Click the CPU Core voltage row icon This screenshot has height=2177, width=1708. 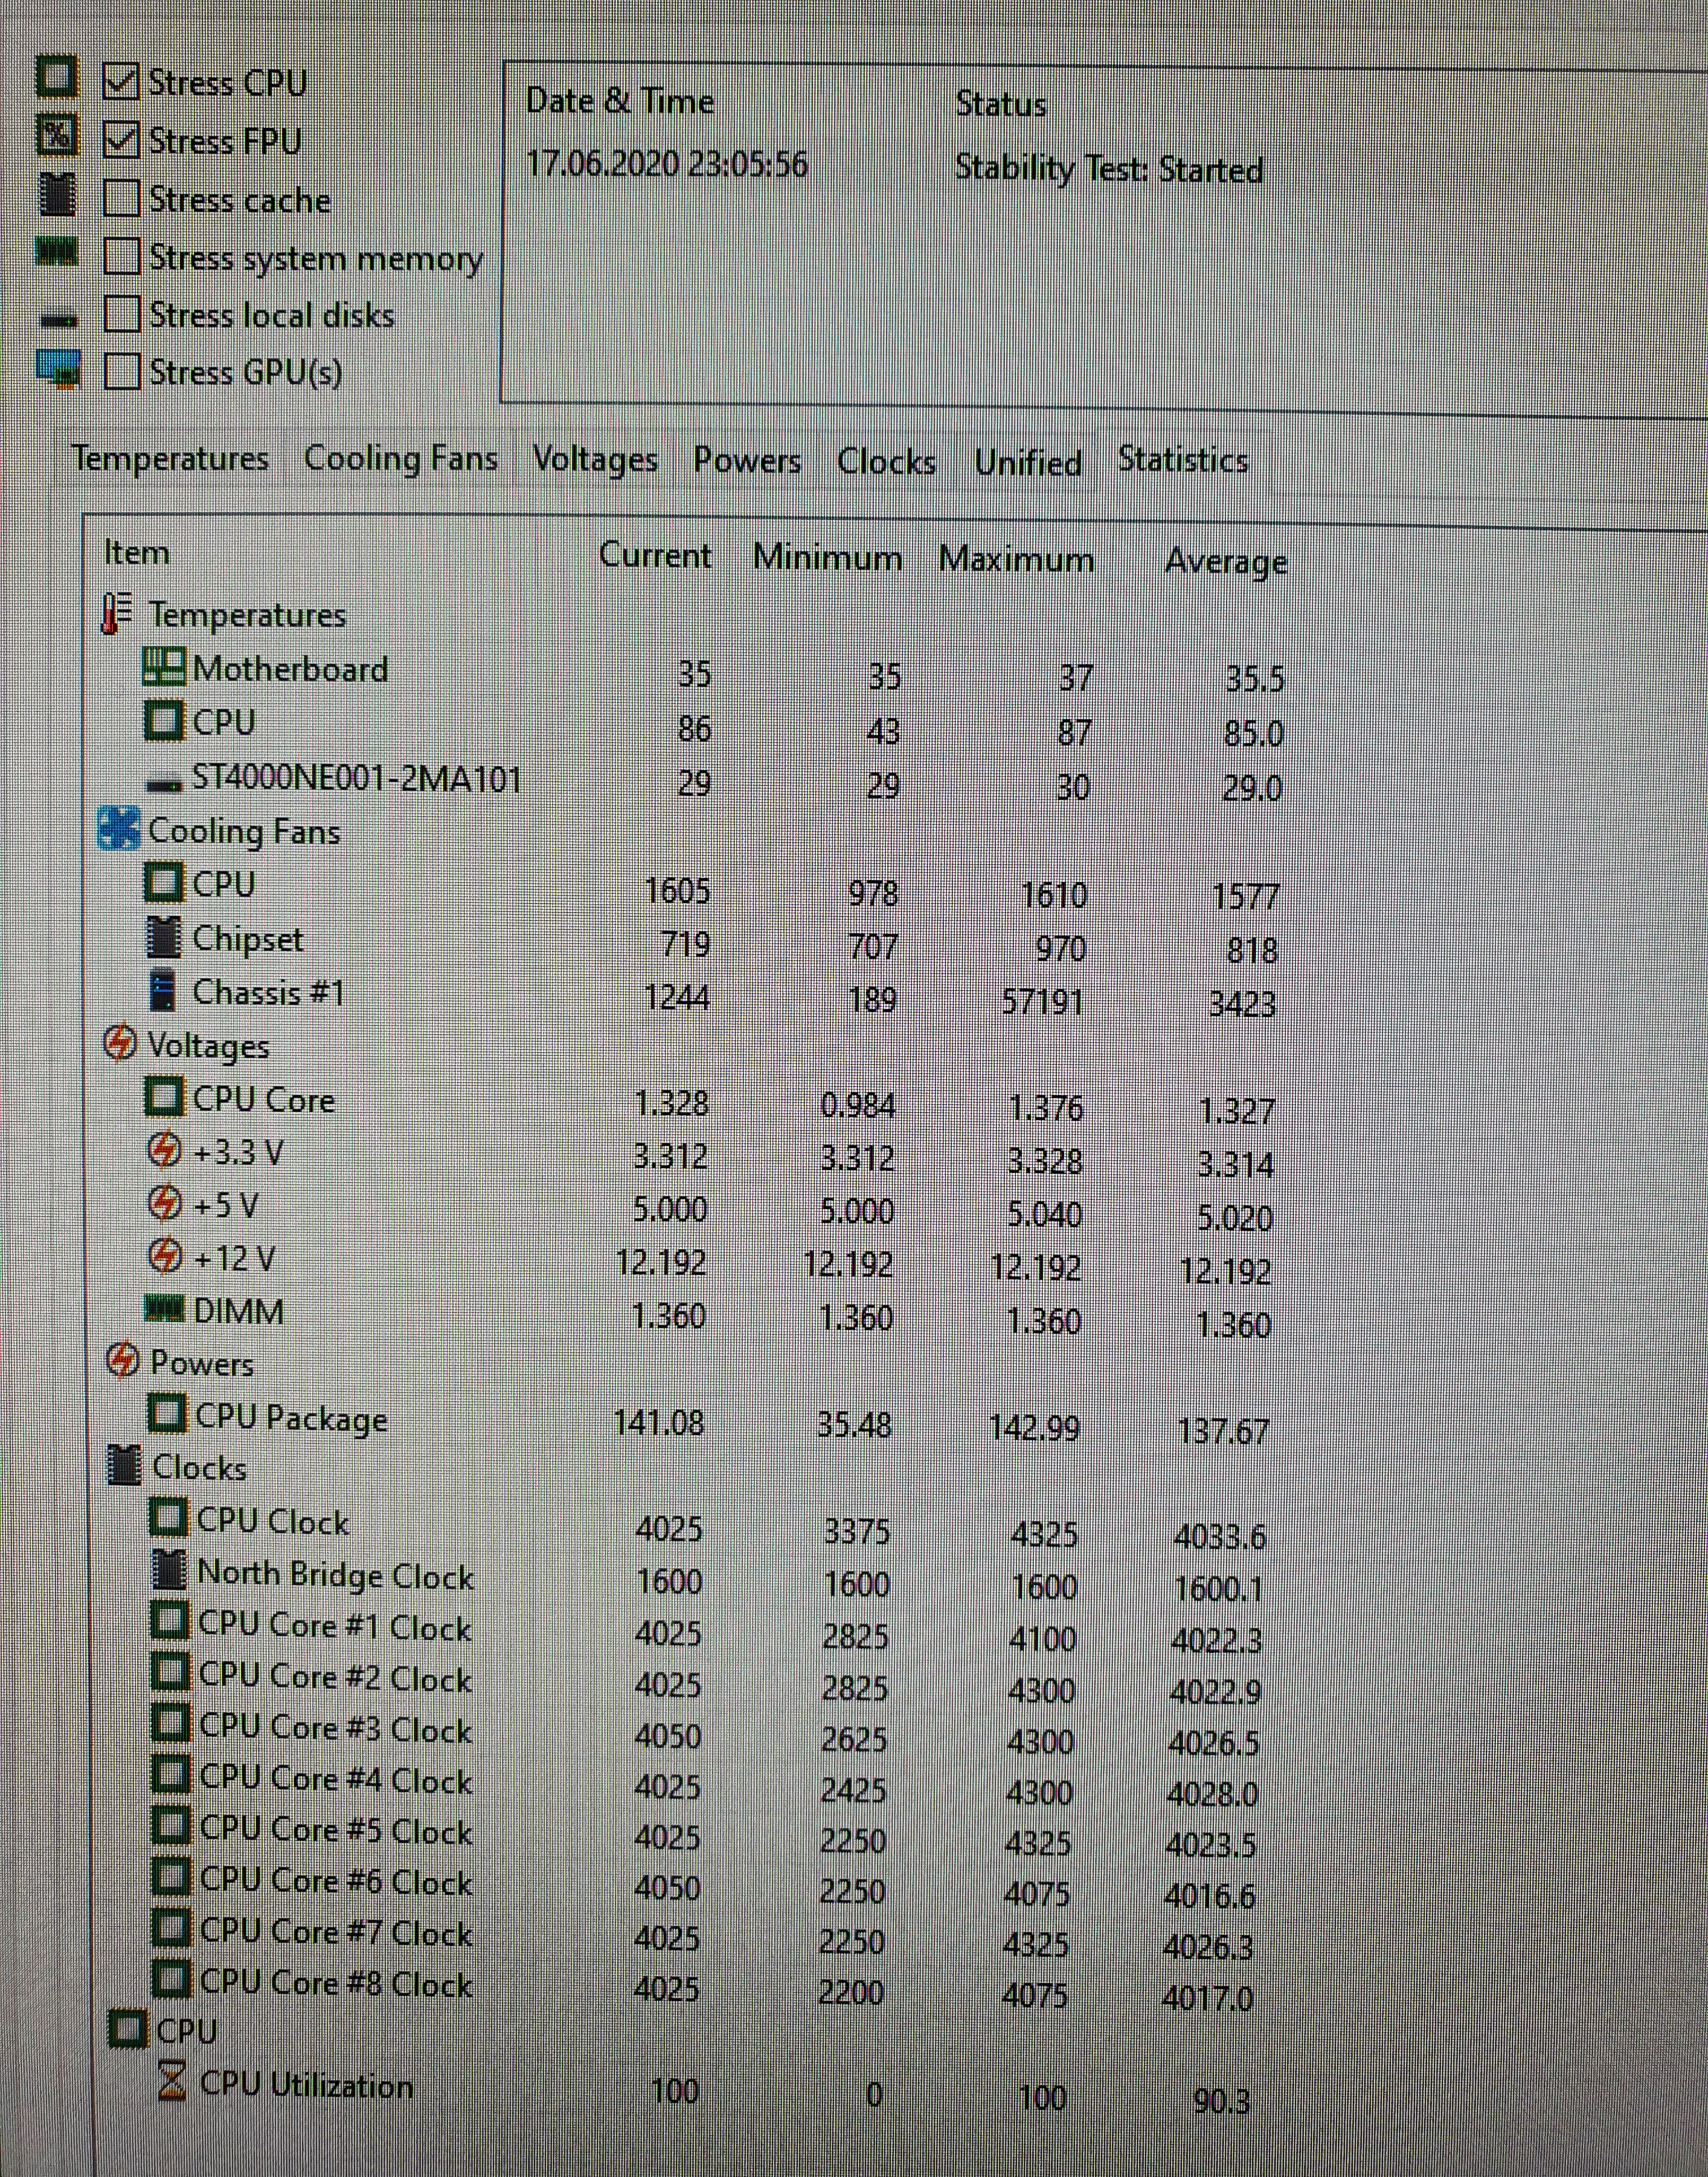165,1097
